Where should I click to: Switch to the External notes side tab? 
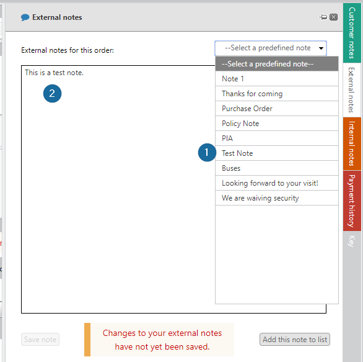[x=352, y=90]
